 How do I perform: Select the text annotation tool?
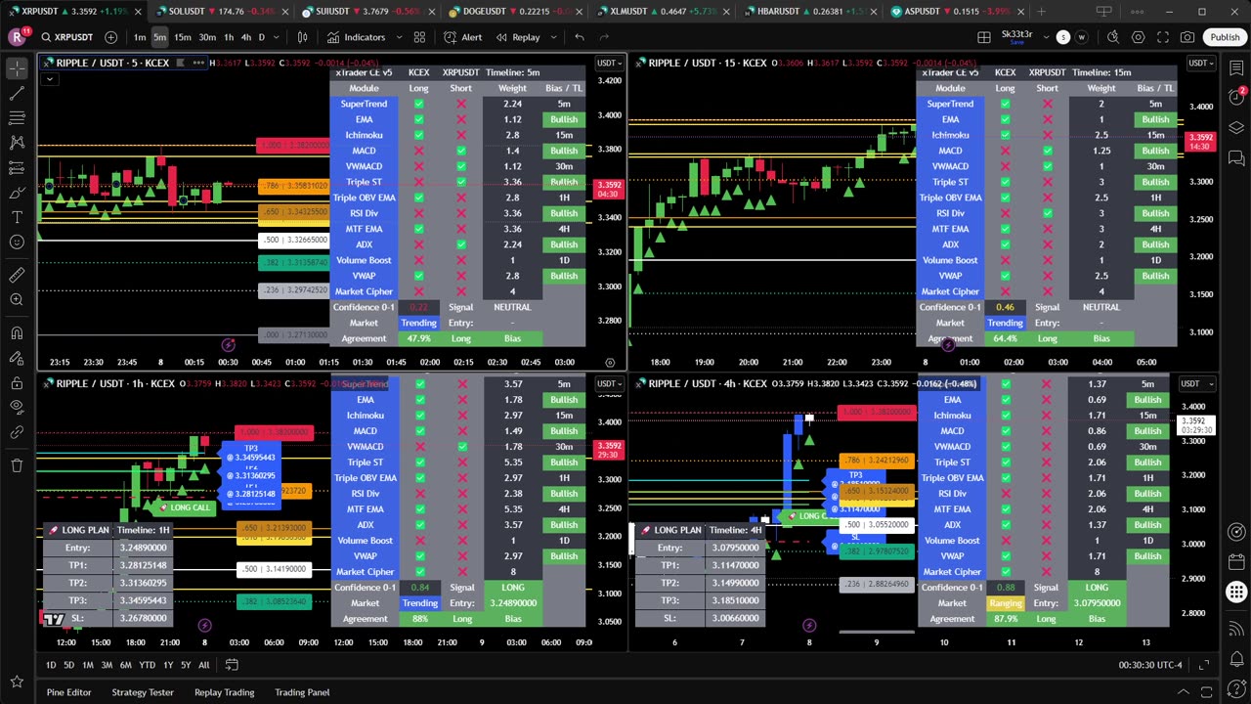click(17, 217)
